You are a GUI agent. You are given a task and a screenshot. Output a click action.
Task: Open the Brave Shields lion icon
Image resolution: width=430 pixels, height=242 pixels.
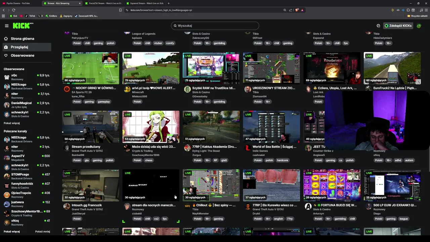pos(297,10)
